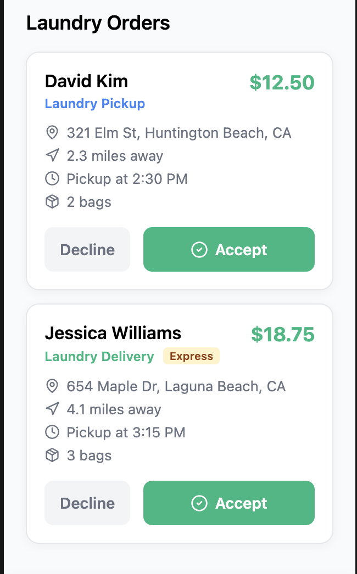Click clock icon next to Pickup at 3:15 PM
The width and height of the screenshot is (357, 574).
[x=52, y=432]
